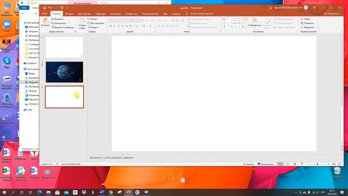This screenshot has width=348, height=196.
Task: Open the Replace (Заменить) dropdown arrow
Action: click(x=316, y=23)
